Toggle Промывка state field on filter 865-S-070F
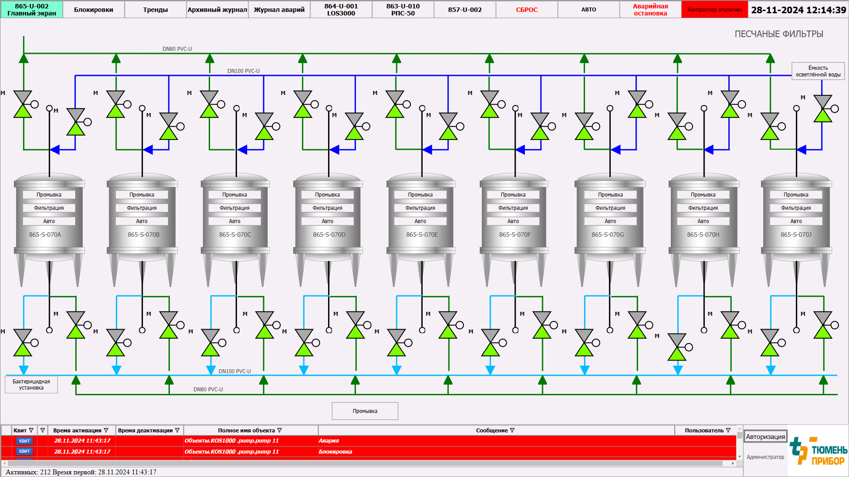Viewport: 849px width, 477px height. click(513, 195)
